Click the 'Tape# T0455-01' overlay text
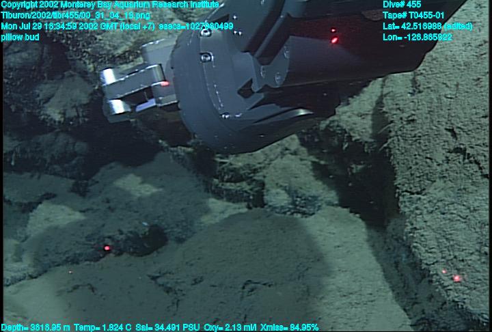492x332 pixels. 413,16
